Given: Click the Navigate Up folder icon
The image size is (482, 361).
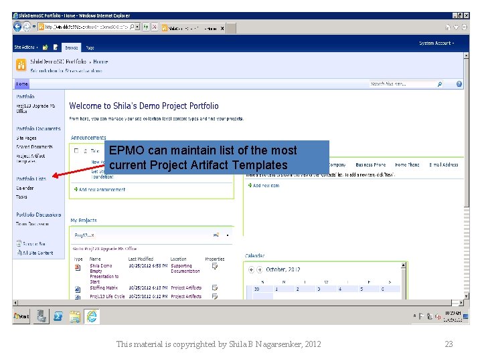Looking at the screenshot, I should pos(46,47).
